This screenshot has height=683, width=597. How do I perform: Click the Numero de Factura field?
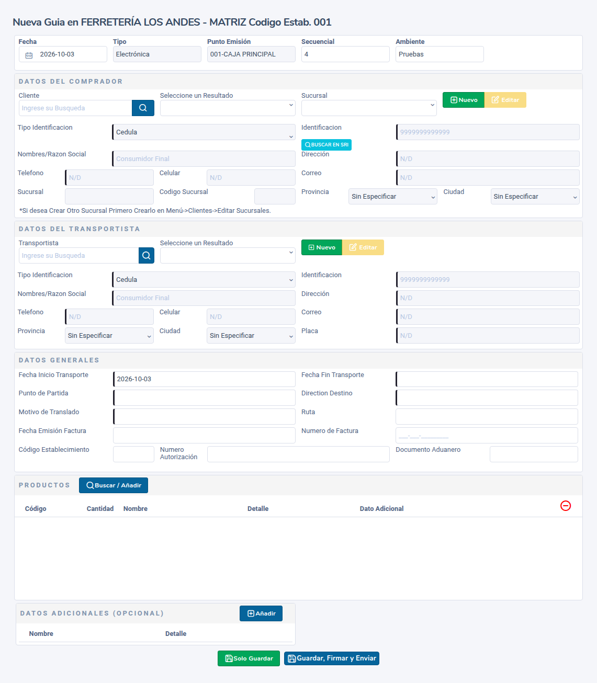click(x=487, y=436)
